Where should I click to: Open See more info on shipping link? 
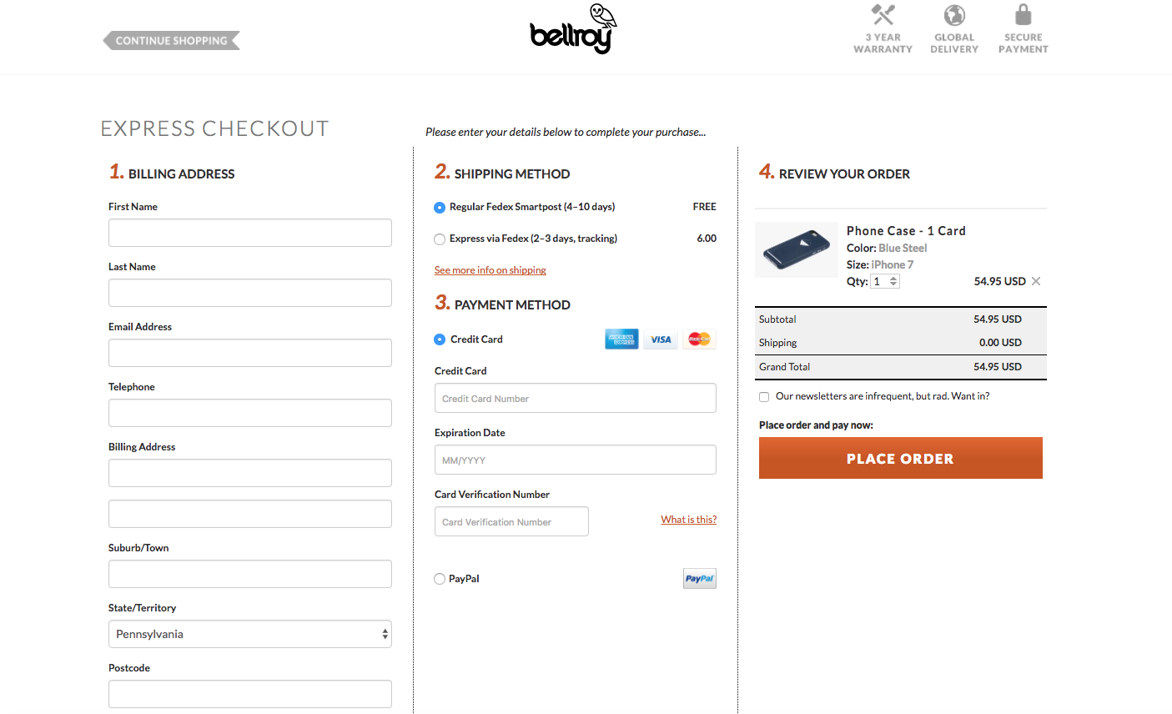coord(490,270)
